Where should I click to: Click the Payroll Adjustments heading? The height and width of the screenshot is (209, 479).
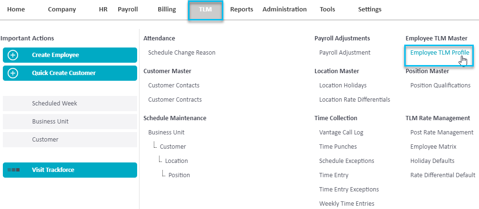click(x=342, y=38)
